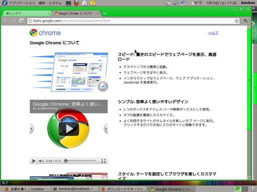Screen dimensions: 257x192
Task: Open the アプリケーション menu
Action: (22, 3)
